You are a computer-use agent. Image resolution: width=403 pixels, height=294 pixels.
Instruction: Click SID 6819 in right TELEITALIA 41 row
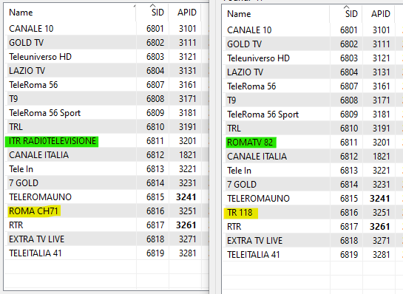point(349,255)
